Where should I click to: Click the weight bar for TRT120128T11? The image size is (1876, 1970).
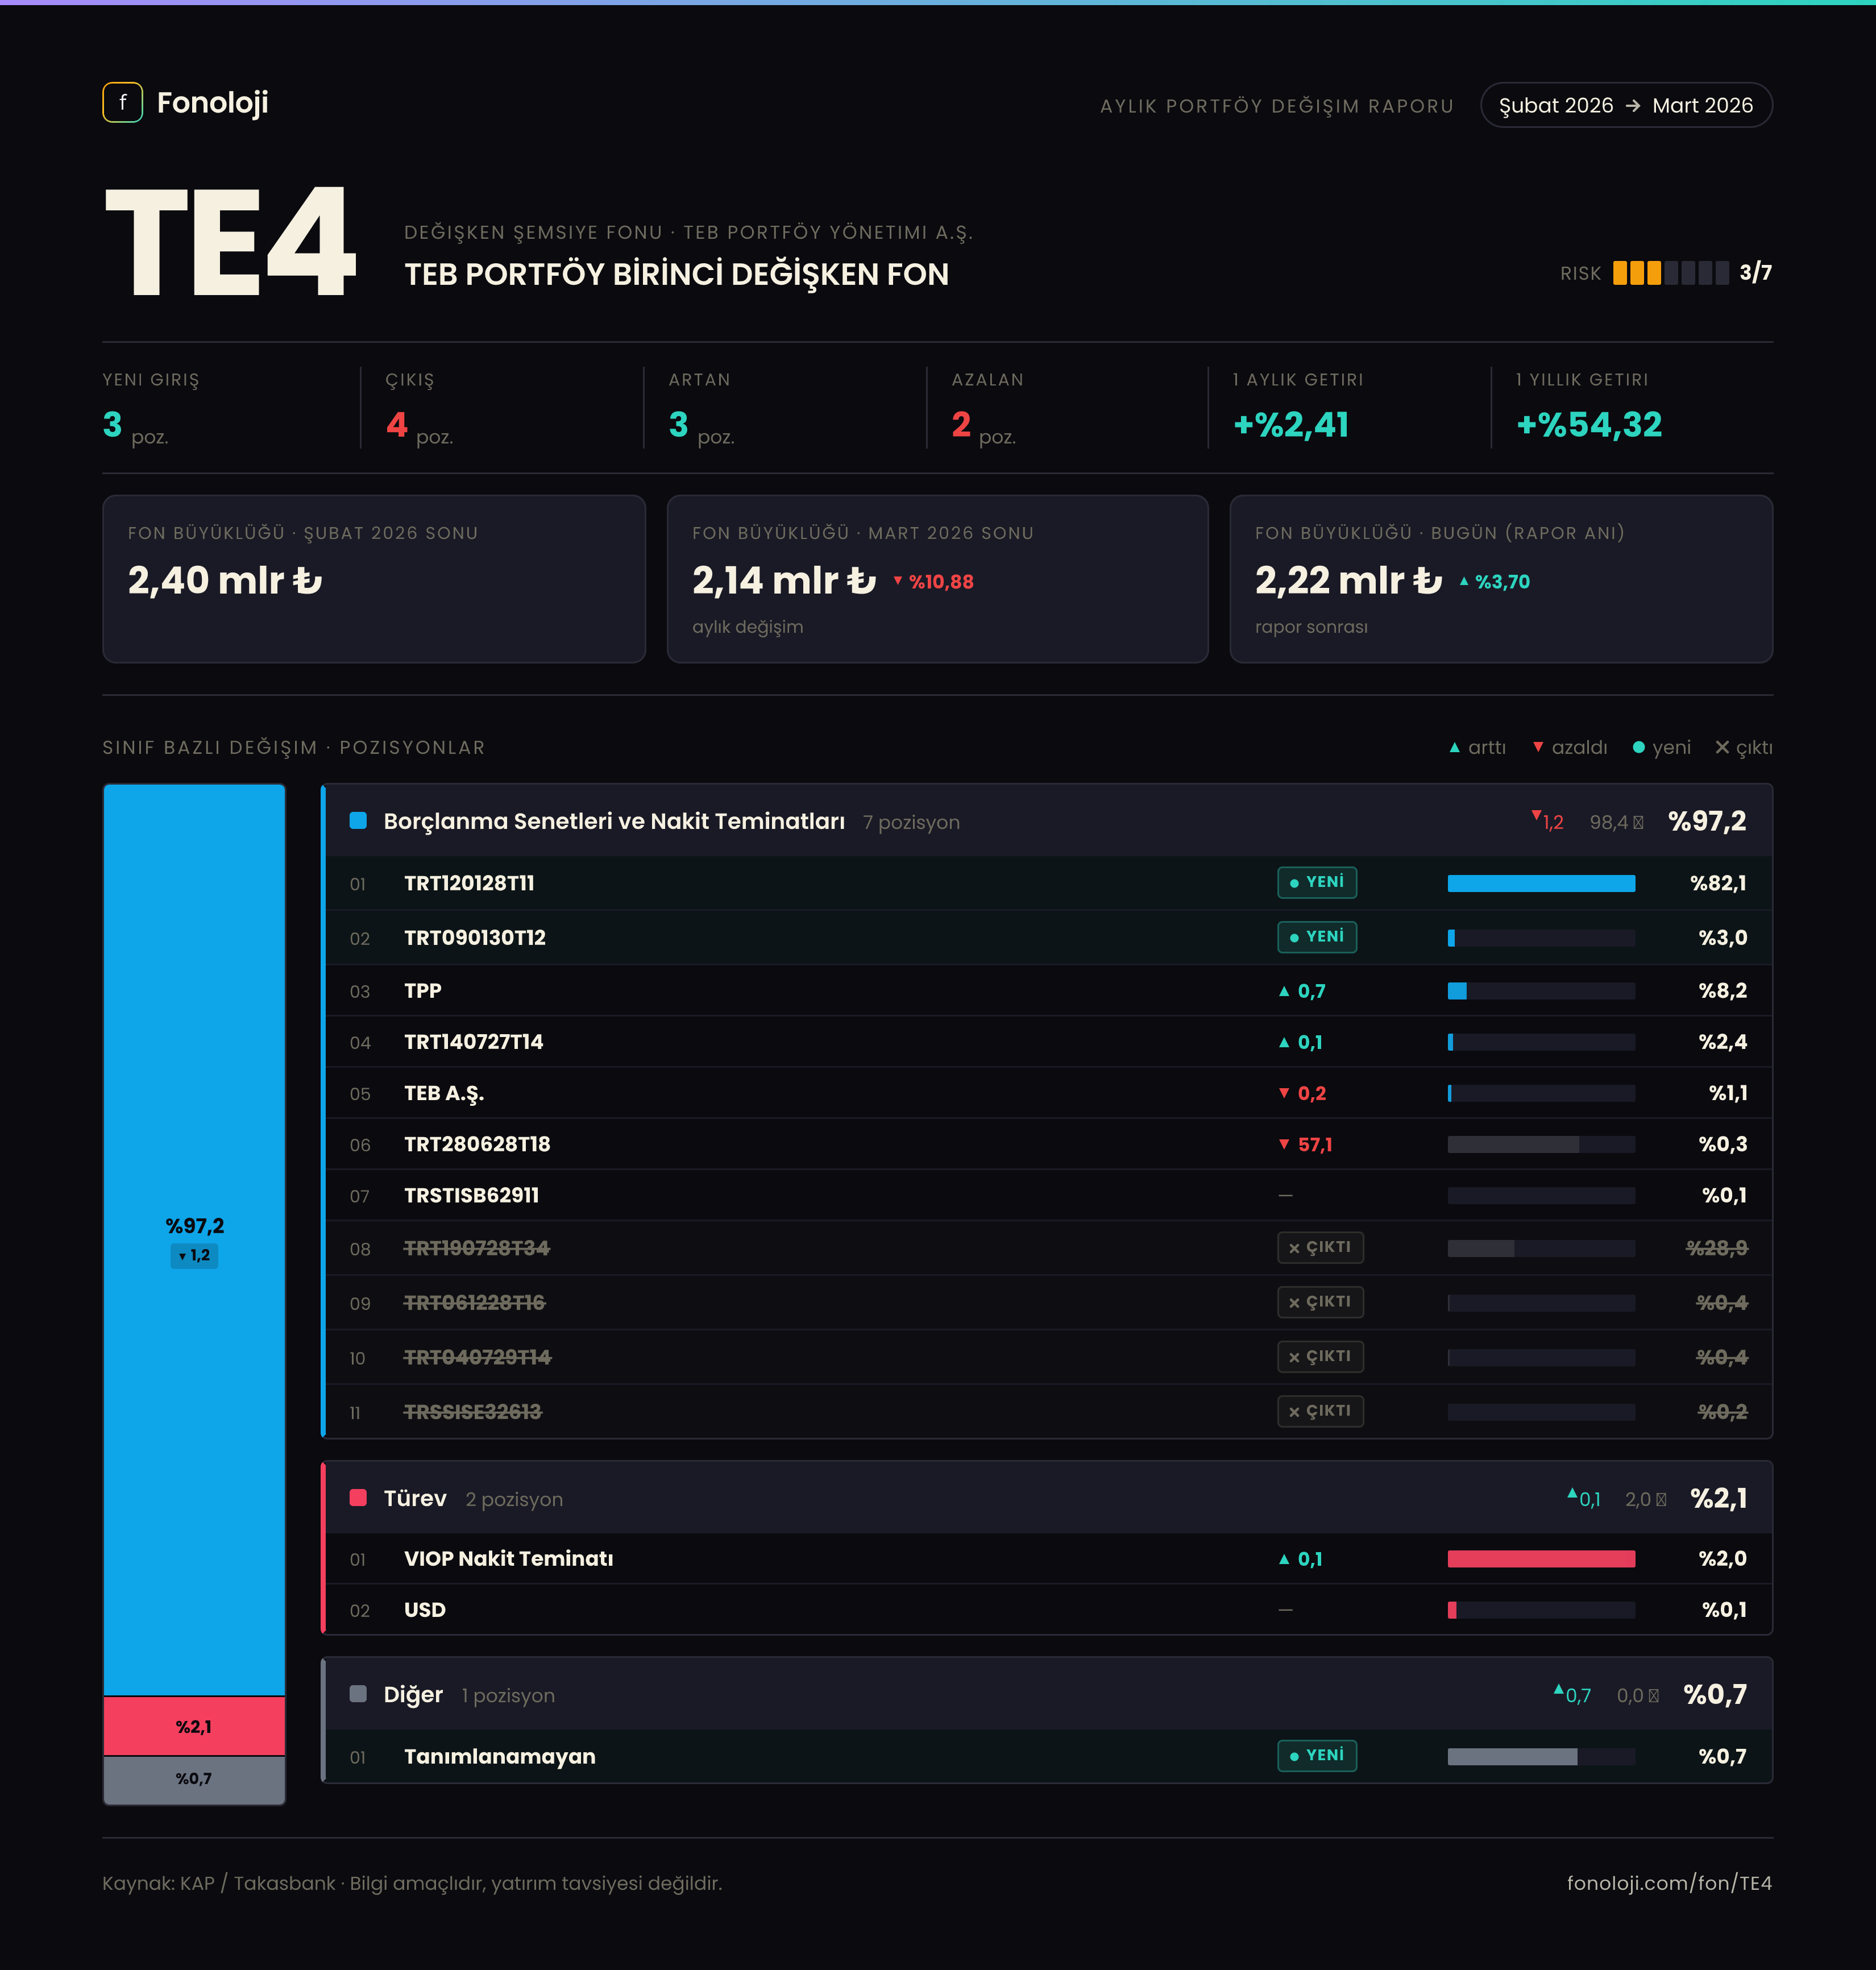pyautogui.click(x=1541, y=883)
